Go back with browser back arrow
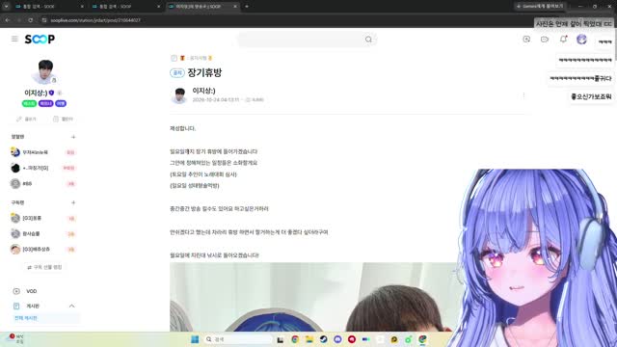 (x=8, y=20)
